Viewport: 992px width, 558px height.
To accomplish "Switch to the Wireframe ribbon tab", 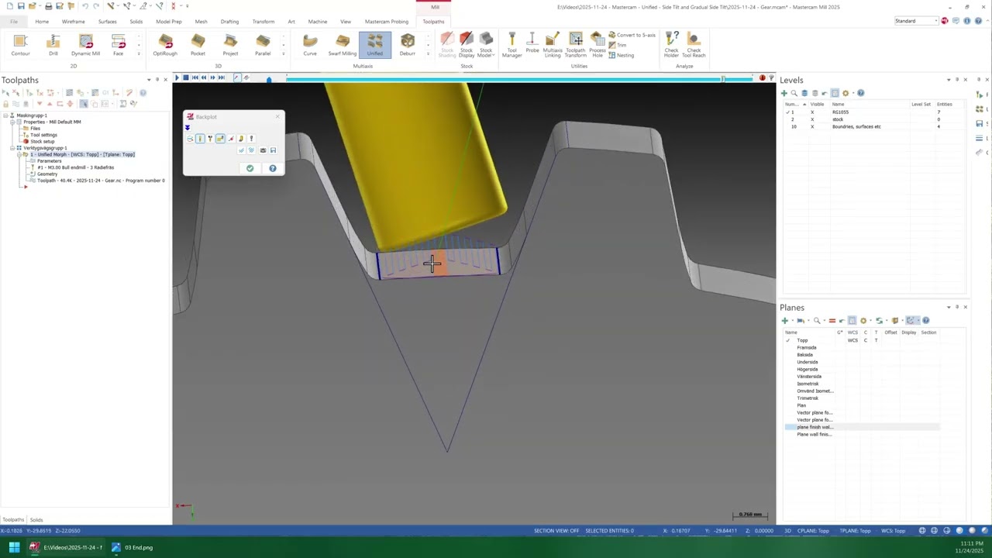I will click(x=74, y=21).
